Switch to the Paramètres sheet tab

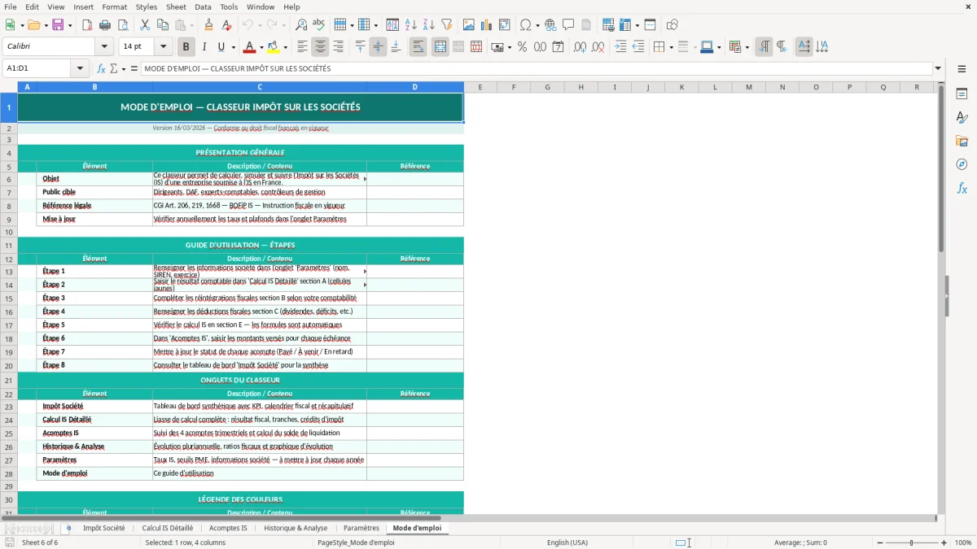(x=361, y=528)
